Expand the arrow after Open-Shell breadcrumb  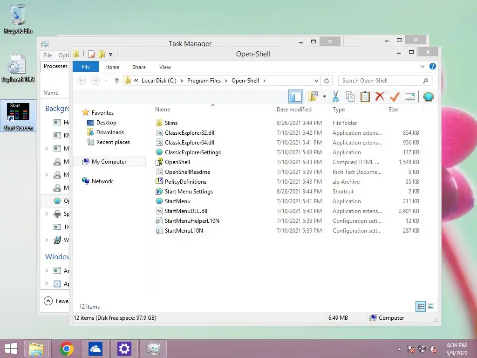point(265,81)
